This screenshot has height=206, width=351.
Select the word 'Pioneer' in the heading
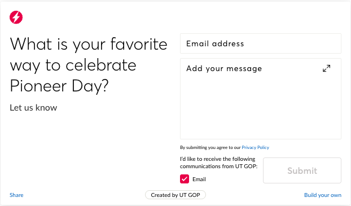click(x=38, y=86)
